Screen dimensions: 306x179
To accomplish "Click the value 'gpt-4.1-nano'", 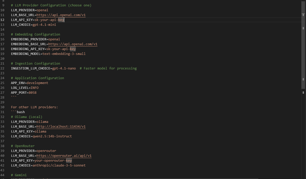I will 64,68.
